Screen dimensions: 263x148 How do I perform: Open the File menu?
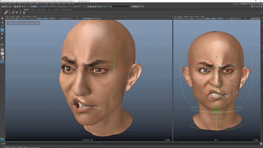[2, 4]
